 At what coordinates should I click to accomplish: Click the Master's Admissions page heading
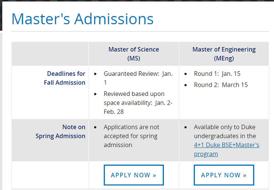click(82, 19)
